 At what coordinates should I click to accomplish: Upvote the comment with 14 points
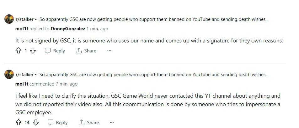(x=18, y=123)
